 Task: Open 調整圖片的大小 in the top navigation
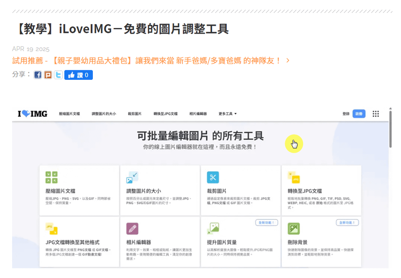pos(104,114)
